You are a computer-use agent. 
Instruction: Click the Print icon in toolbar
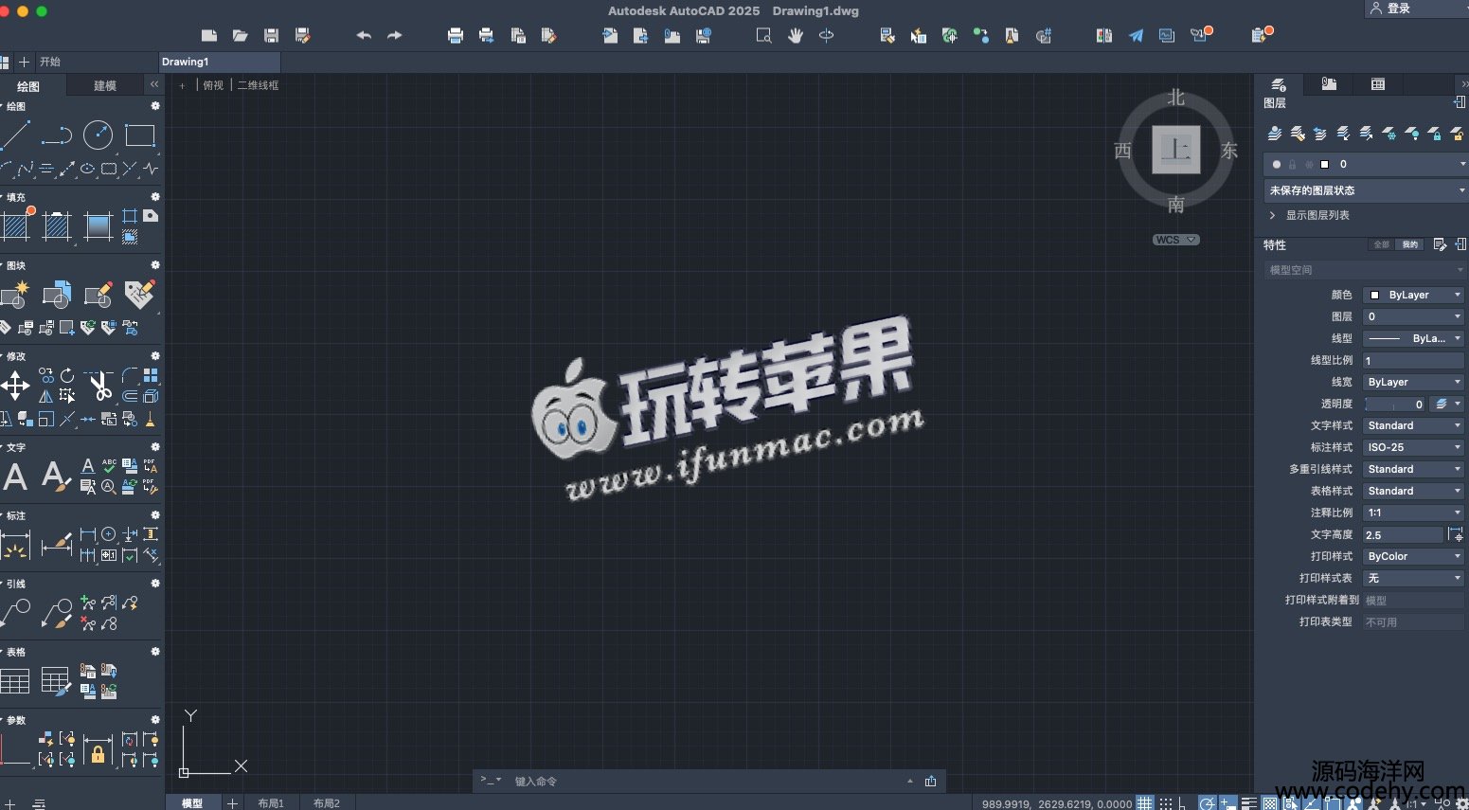(456, 36)
